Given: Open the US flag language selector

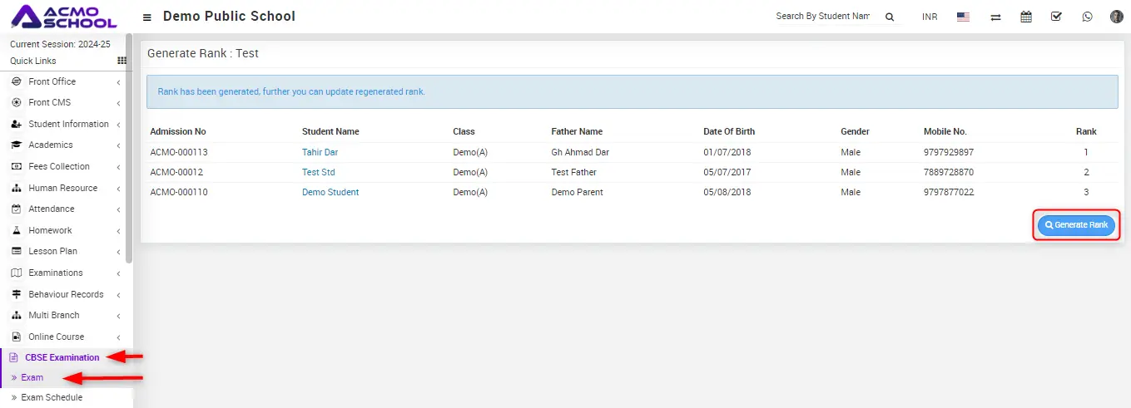Looking at the screenshot, I should coord(963,17).
